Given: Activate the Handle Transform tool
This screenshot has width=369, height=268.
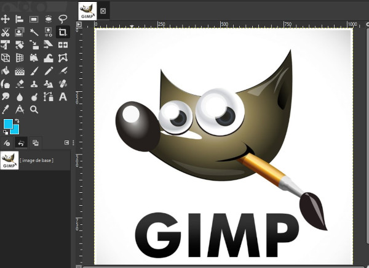Looking at the screenshot, I should 34,58.
